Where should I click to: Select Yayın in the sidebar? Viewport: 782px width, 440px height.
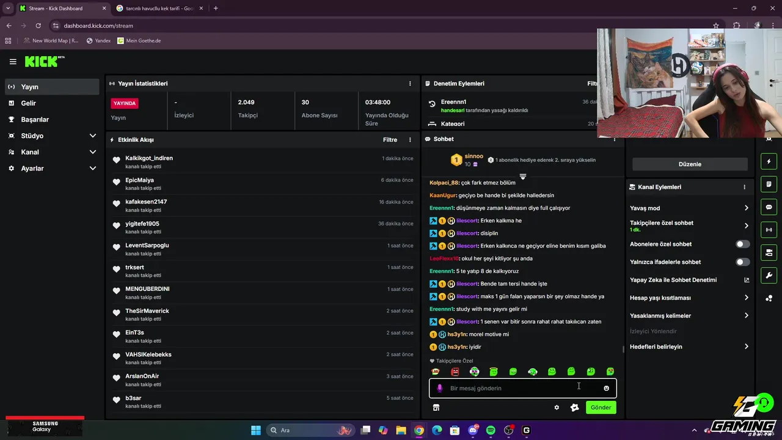52,87
